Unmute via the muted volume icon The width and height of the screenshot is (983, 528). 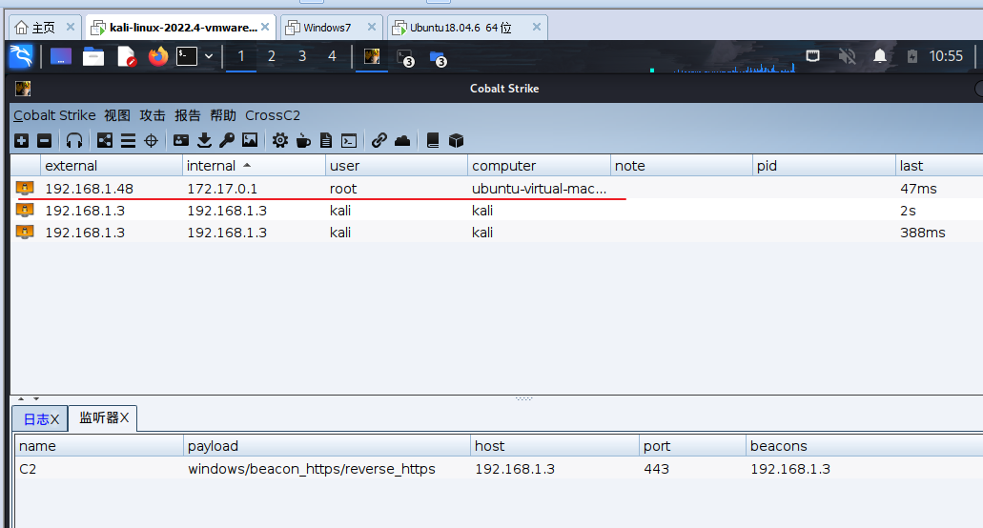(847, 56)
